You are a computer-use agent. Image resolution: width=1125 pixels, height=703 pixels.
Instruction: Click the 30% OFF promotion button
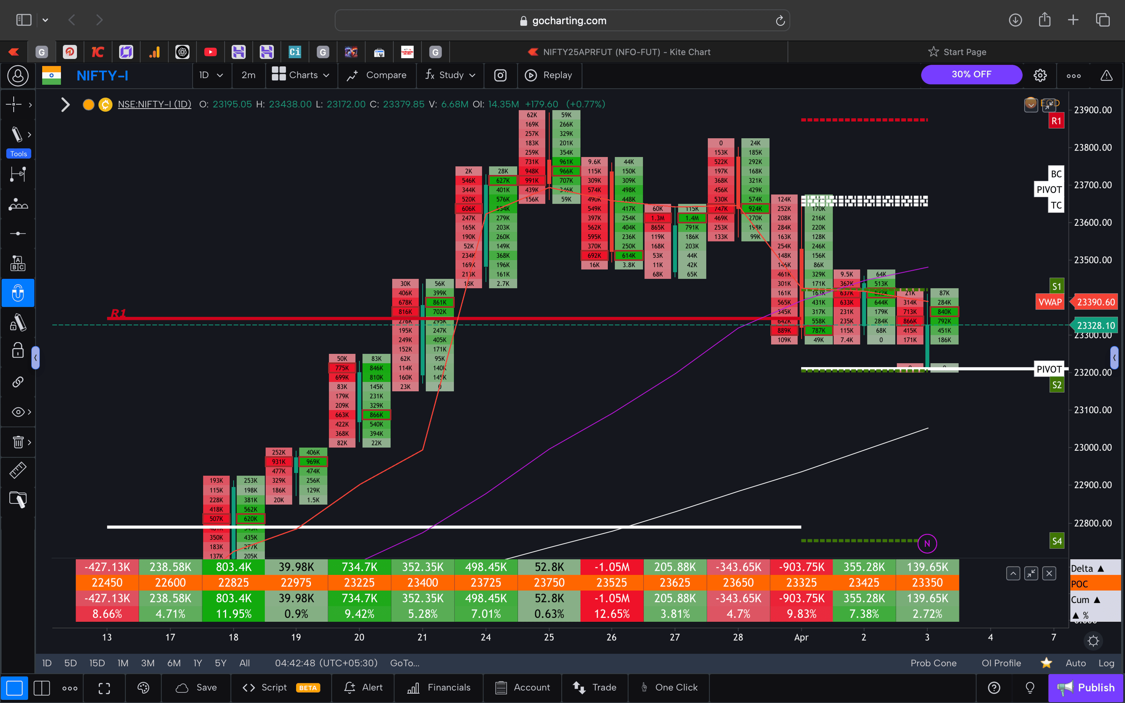coord(971,74)
